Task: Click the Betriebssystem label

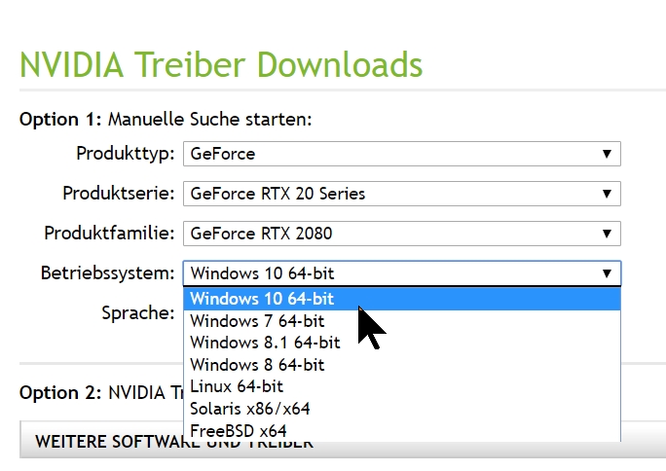Action: pos(107,272)
